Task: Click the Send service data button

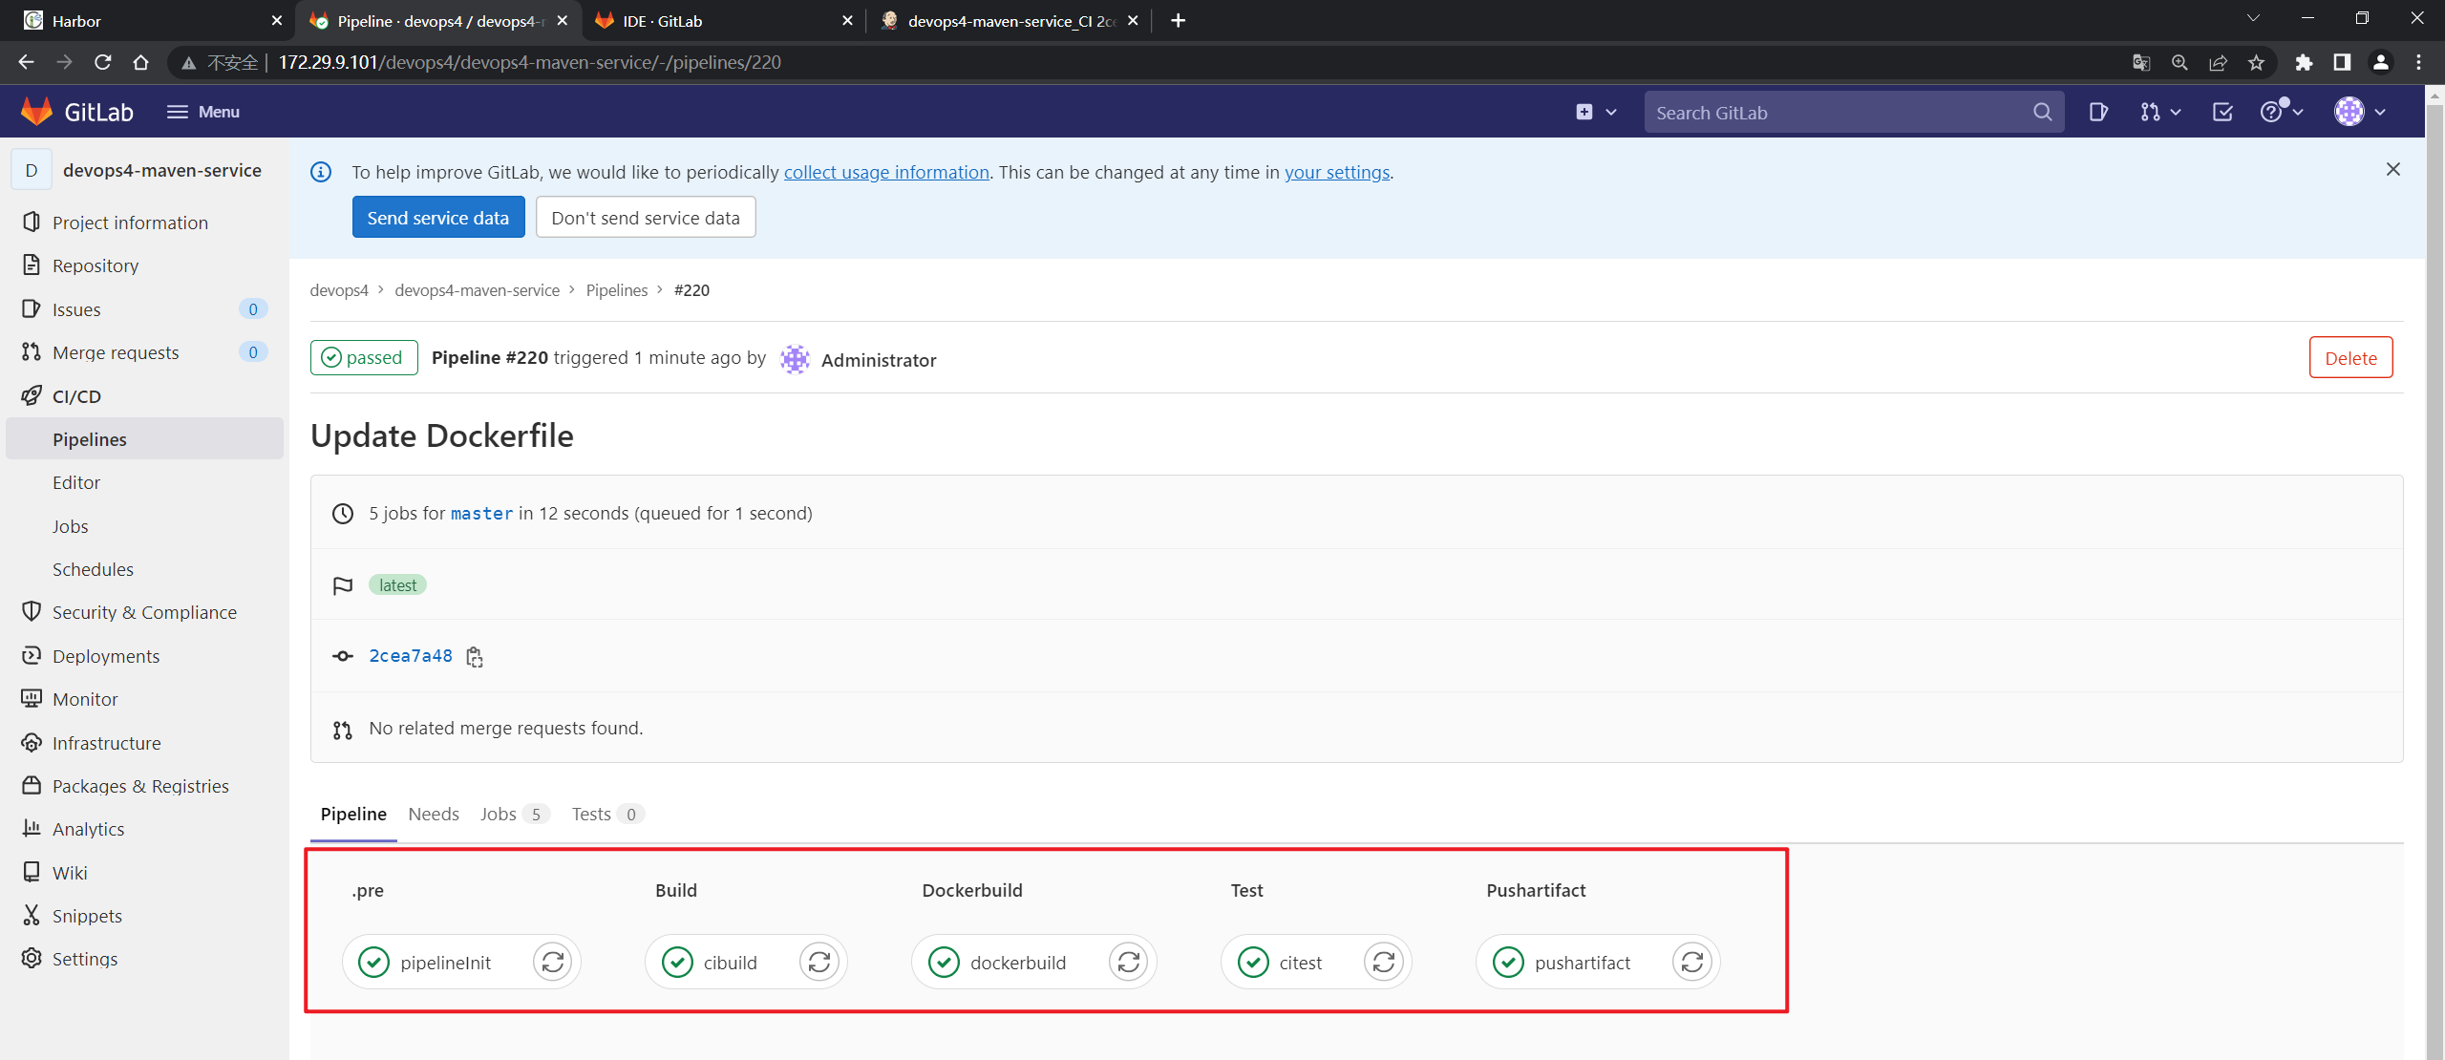Action: pos(438,217)
